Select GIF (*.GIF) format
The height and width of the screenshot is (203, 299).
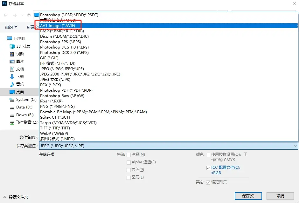click(169, 58)
